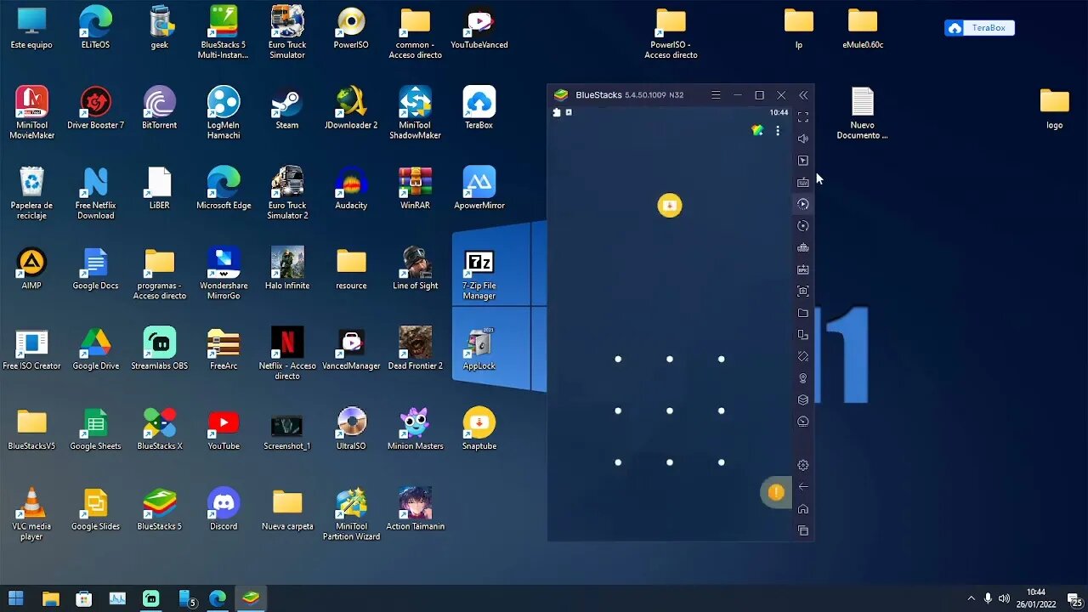Select the BitTorrent desktop icon

[x=160, y=108]
